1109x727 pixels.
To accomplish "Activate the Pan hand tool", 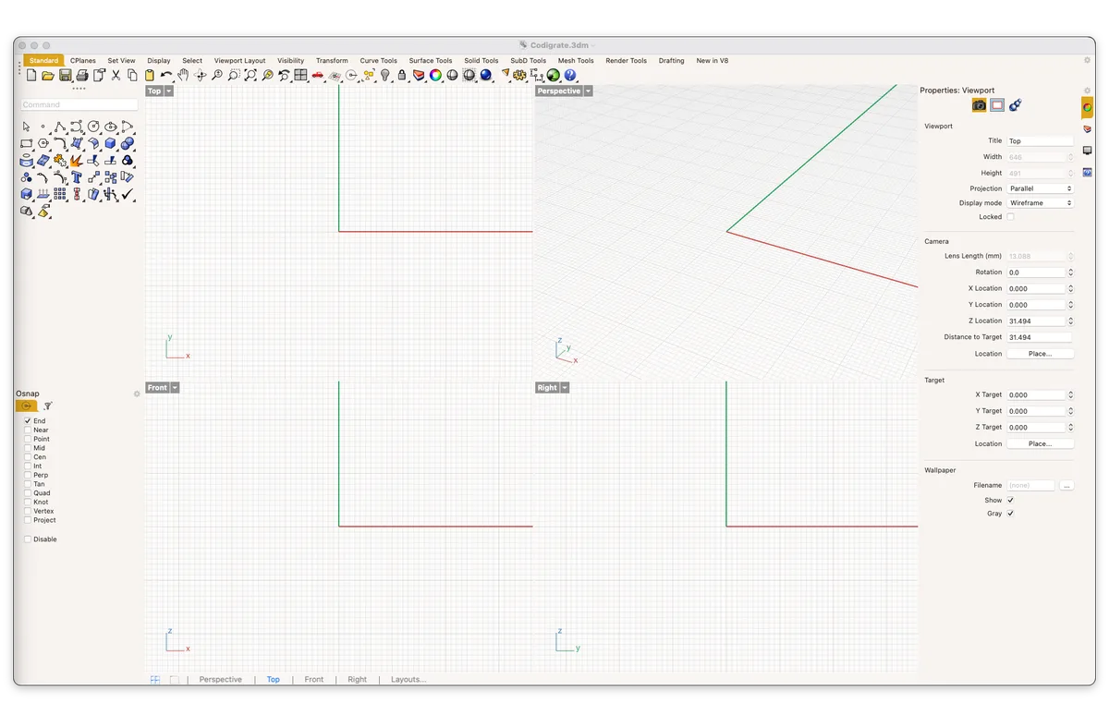I will click(x=183, y=75).
